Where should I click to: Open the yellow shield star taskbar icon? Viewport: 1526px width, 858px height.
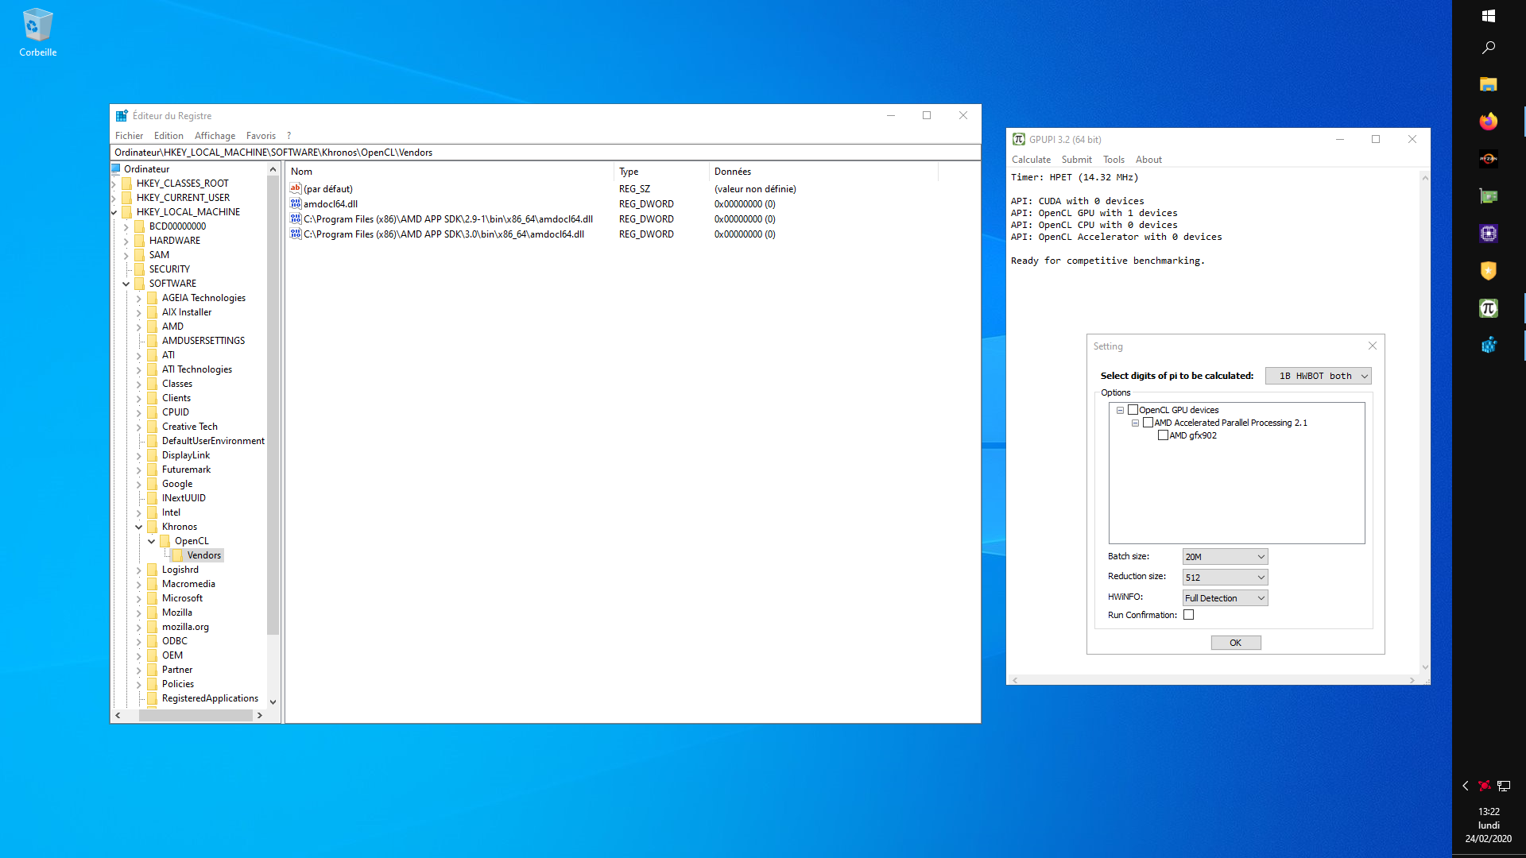point(1489,271)
